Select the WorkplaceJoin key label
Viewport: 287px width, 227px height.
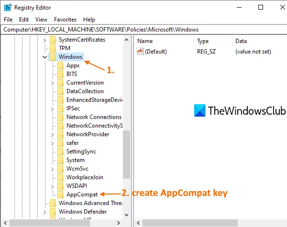coord(85,177)
